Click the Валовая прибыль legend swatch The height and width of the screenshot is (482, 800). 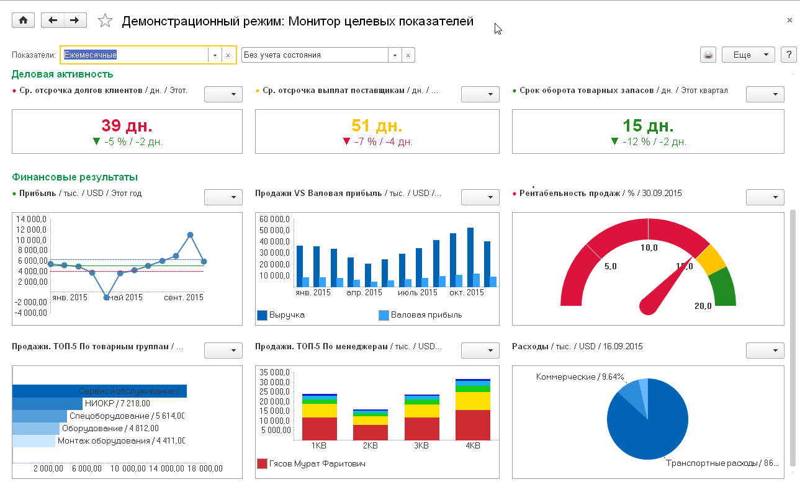[384, 315]
